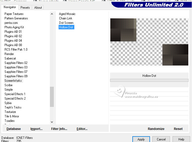Image resolution: width=192 pixels, height=142 pixels.
Task: Click the Hollow Dot preview image
Action: click(x=149, y=42)
